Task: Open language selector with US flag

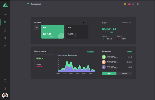Action: (x=129, y=4)
